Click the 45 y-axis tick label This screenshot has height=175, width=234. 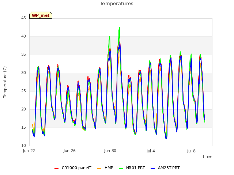coord(23,18)
